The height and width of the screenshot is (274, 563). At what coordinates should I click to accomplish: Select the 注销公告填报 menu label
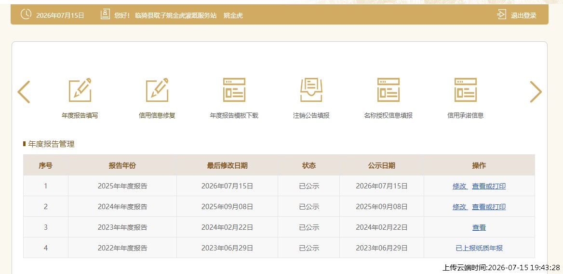(x=311, y=116)
